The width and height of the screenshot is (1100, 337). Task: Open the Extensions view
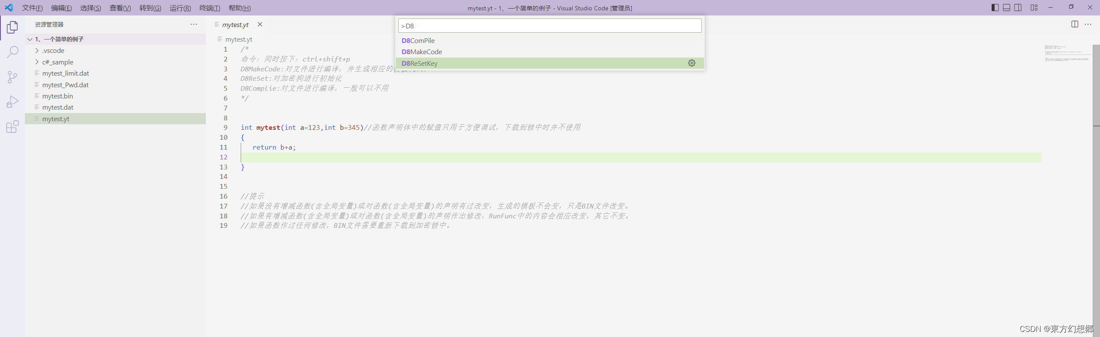(x=12, y=127)
